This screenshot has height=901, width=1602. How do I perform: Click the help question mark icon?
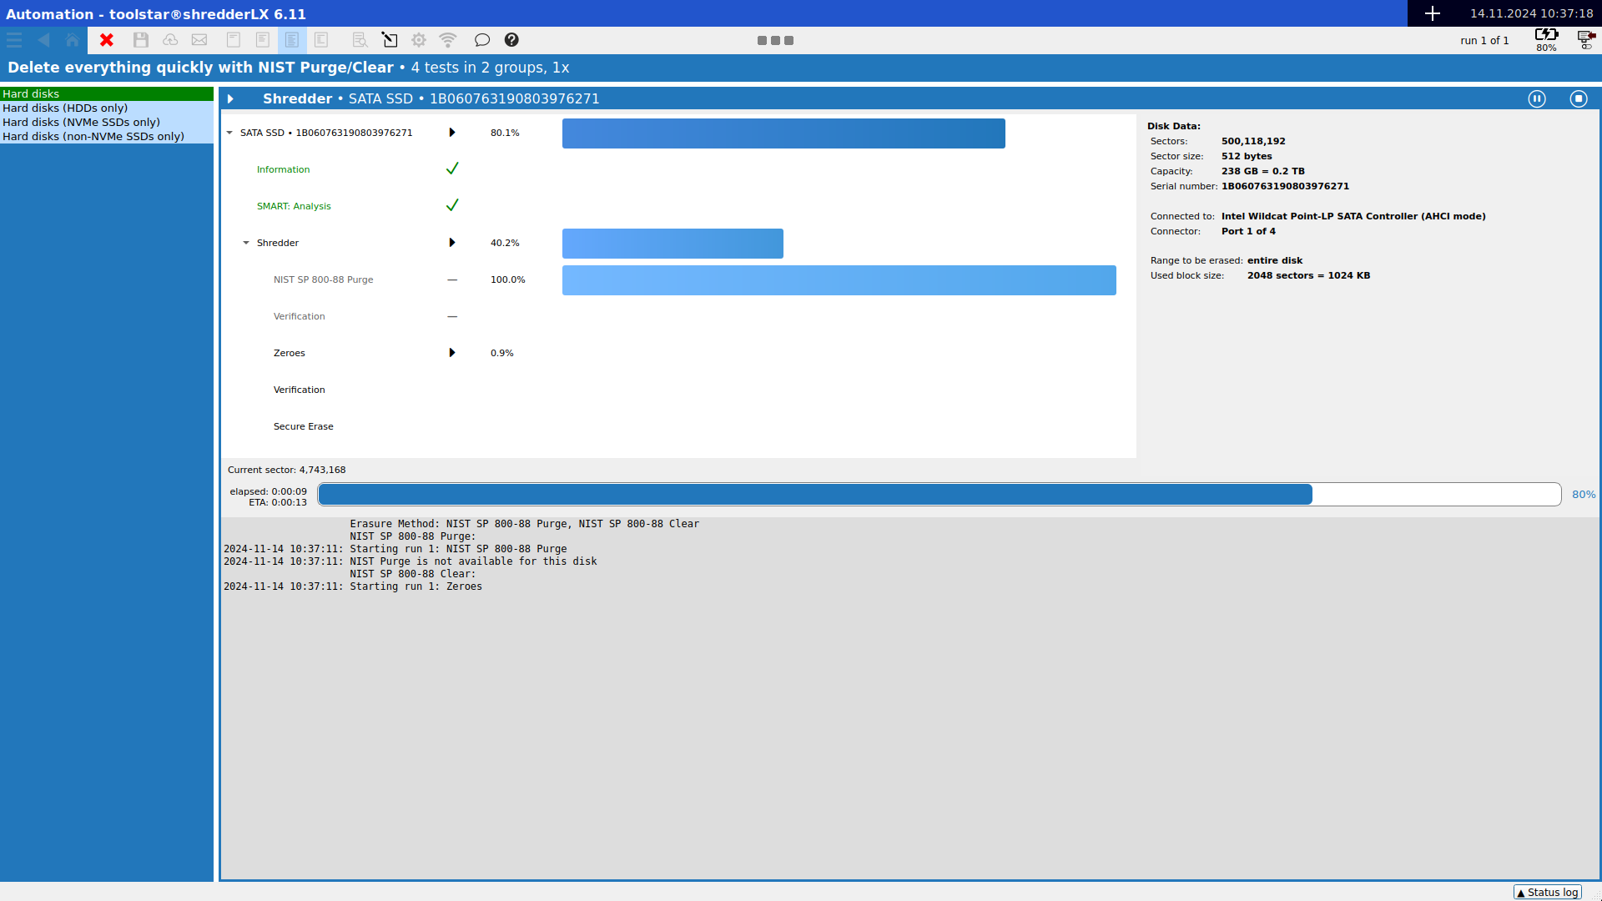point(511,40)
